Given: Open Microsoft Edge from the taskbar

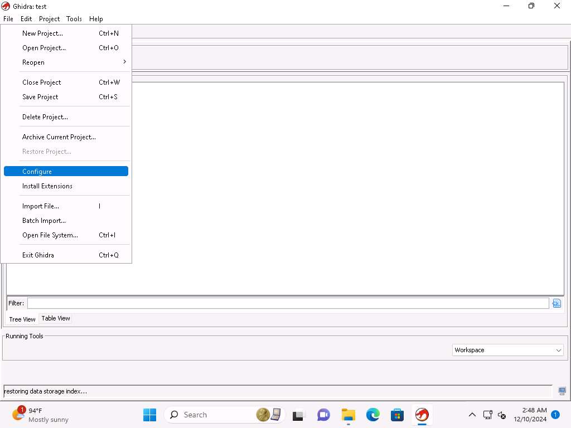Looking at the screenshot, I should click(x=372, y=415).
